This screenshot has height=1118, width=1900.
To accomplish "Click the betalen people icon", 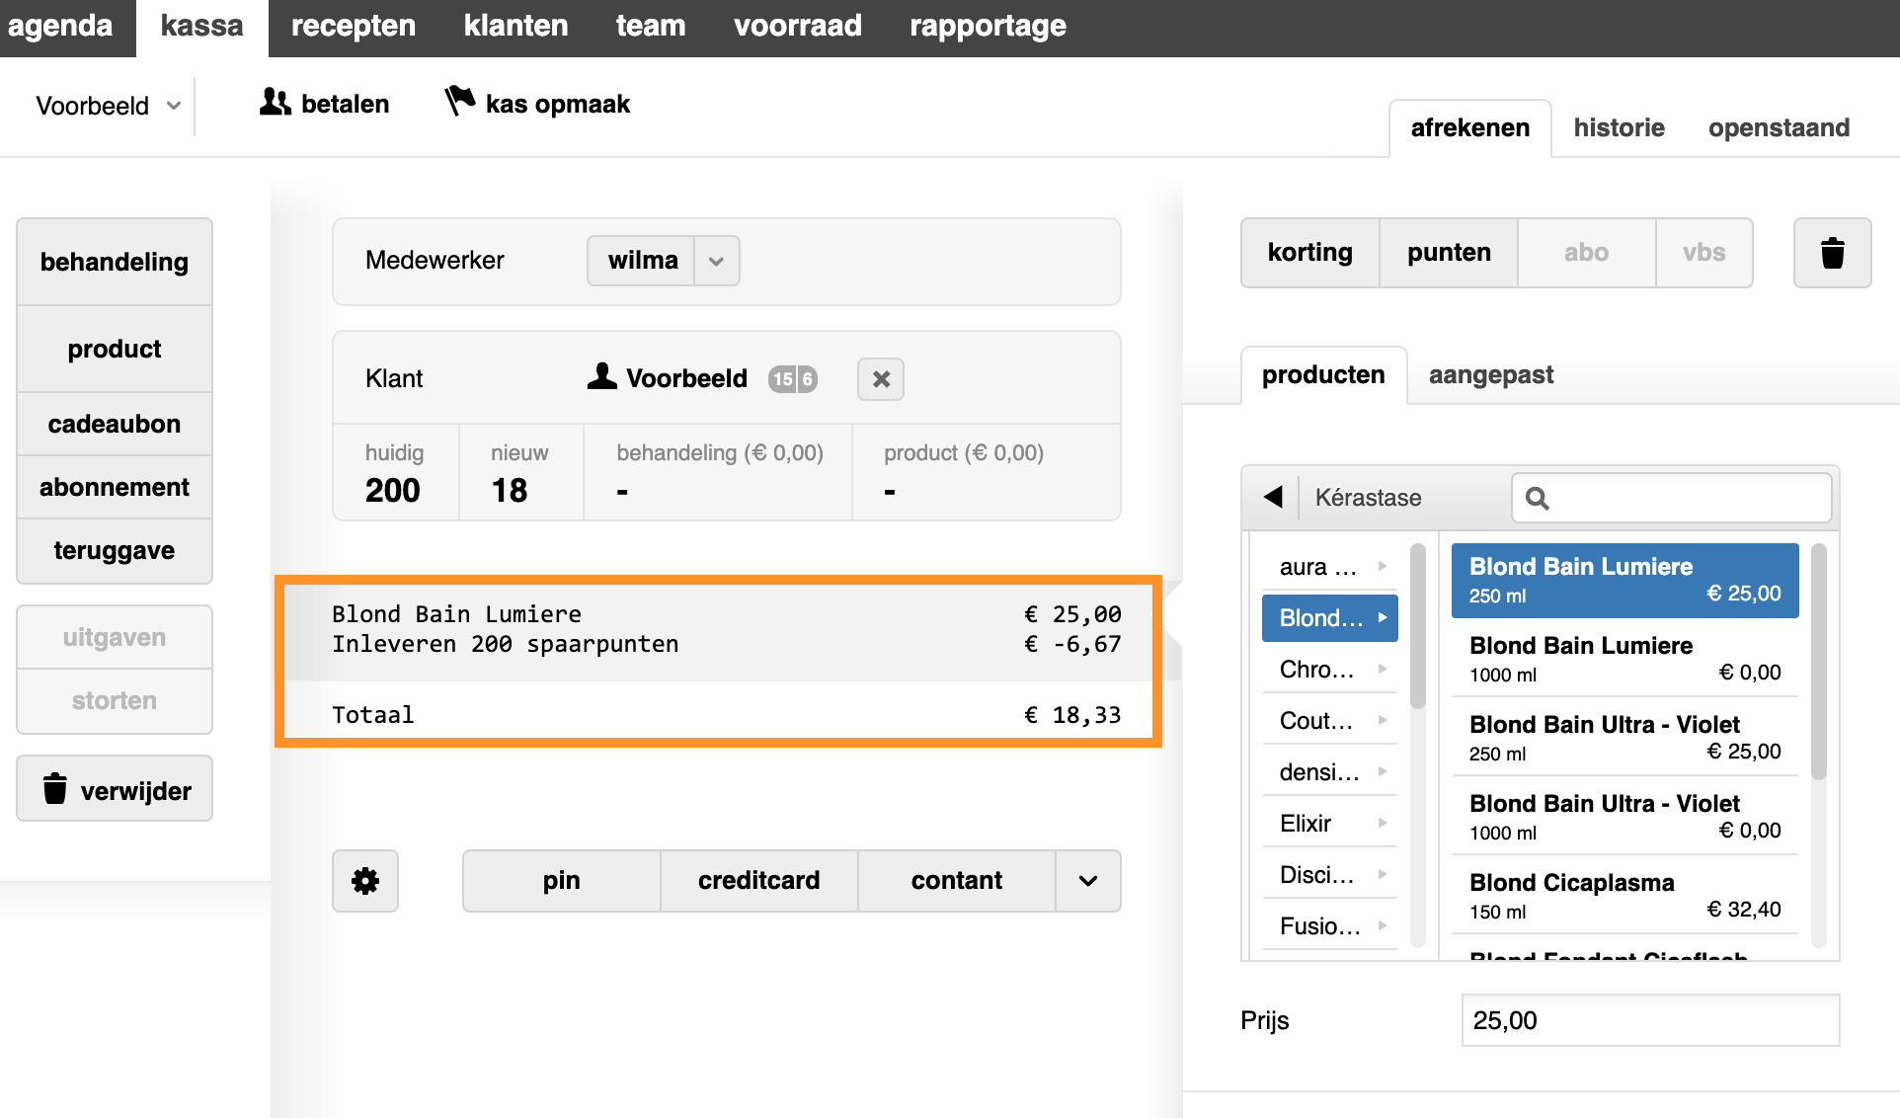I will [x=275, y=102].
